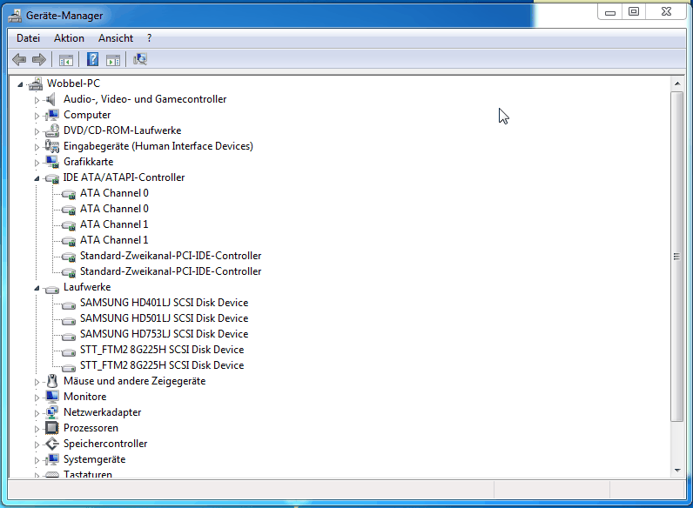Open the Aktion menu

(x=69, y=38)
